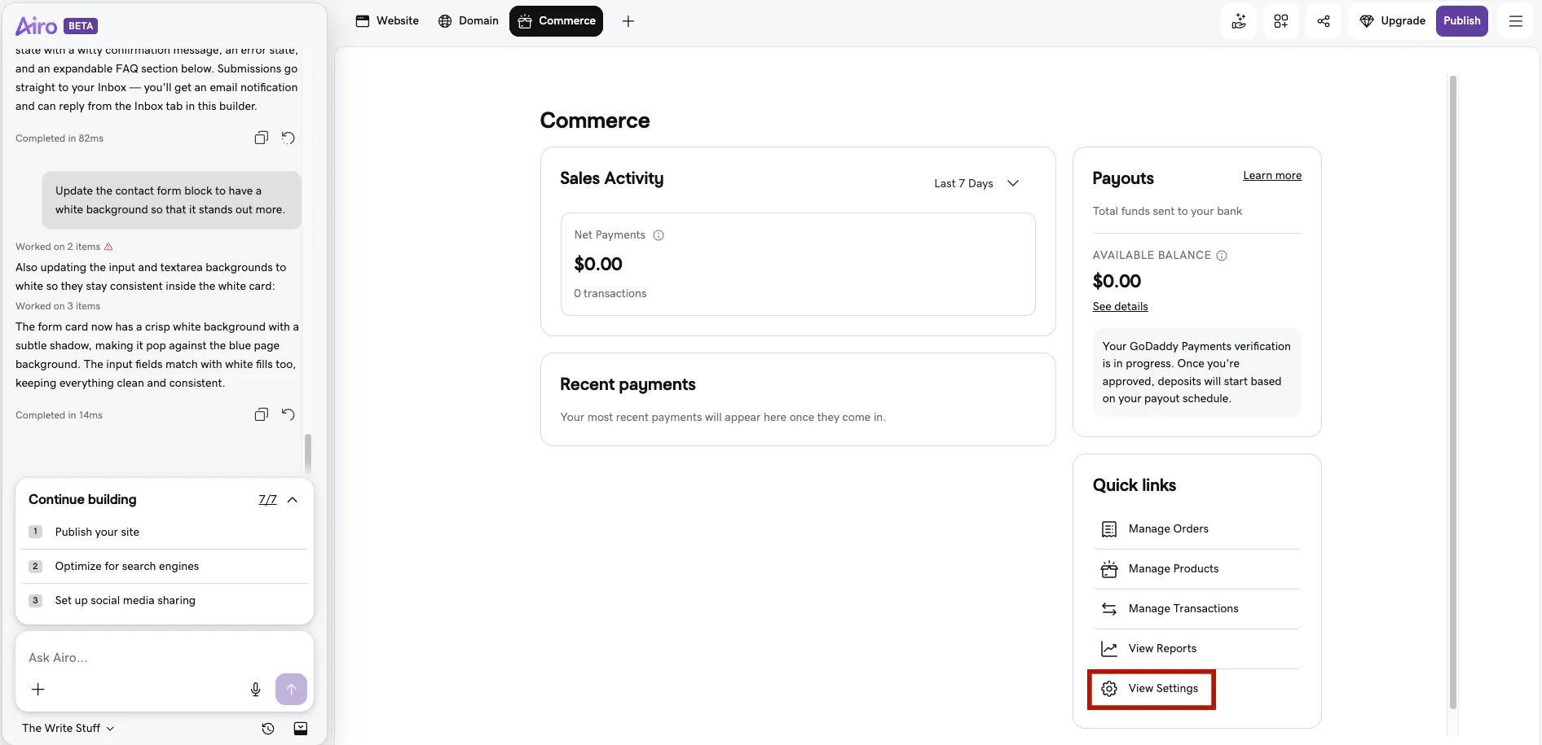Open Manage Products quick link
This screenshot has width=1542, height=745.
[x=1196, y=569]
